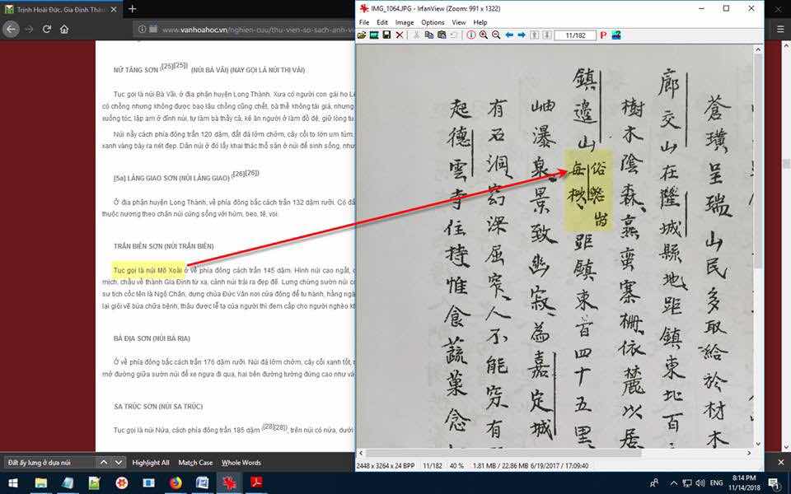Click IrfanView horizontal scrollbar left arrow
The width and height of the screenshot is (791, 494).
[361, 453]
